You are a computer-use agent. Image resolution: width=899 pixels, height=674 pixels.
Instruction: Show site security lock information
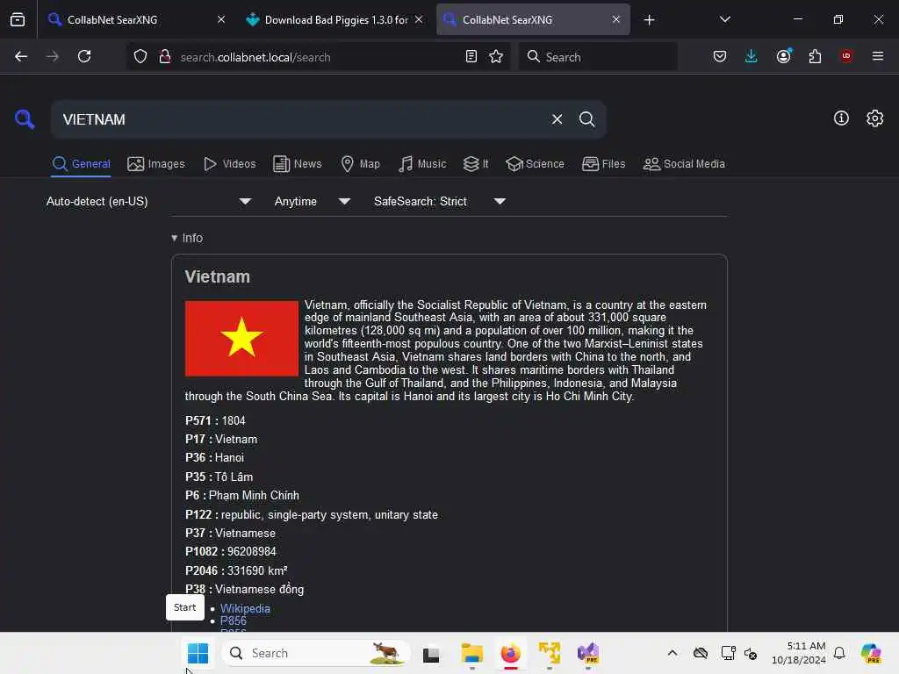pyautogui.click(x=164, y=57)
